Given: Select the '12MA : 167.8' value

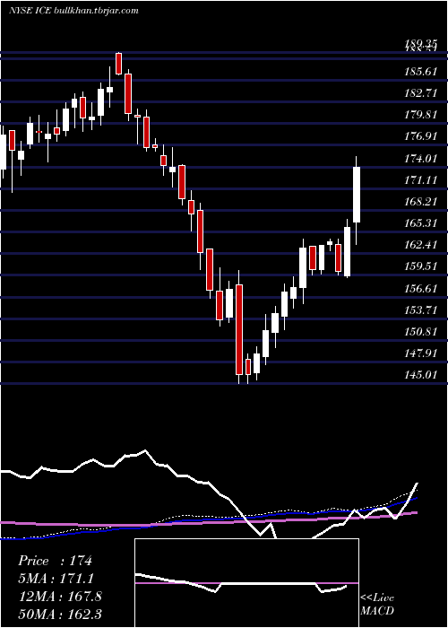Looking at the screenshot, I should (x=60, y=597).
